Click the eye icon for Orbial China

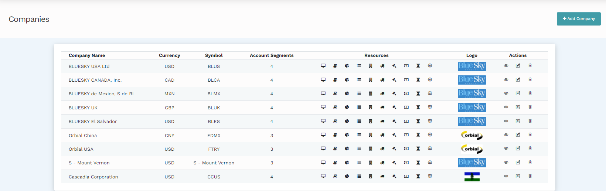click(506, 135)
